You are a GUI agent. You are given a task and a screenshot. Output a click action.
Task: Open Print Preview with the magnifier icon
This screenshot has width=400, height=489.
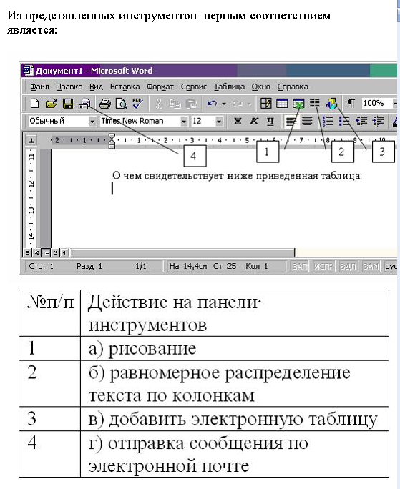[x=121, y=103]
